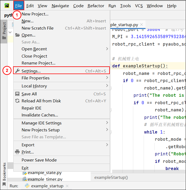This screenshot has height=190, width=186.
Task: Click the Python icon in the Run bar
Action: coord(27,186)
